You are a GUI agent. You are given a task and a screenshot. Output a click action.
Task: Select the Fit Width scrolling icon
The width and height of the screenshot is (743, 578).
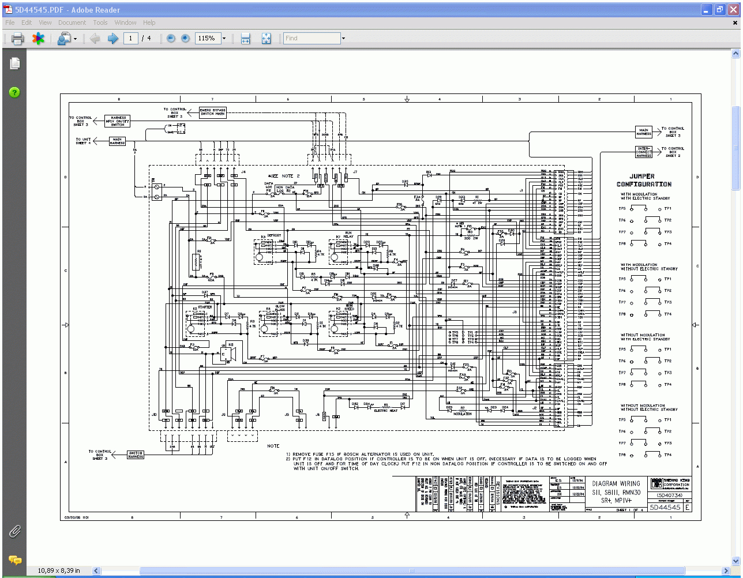pyautogui.click(x=245, y=39)
